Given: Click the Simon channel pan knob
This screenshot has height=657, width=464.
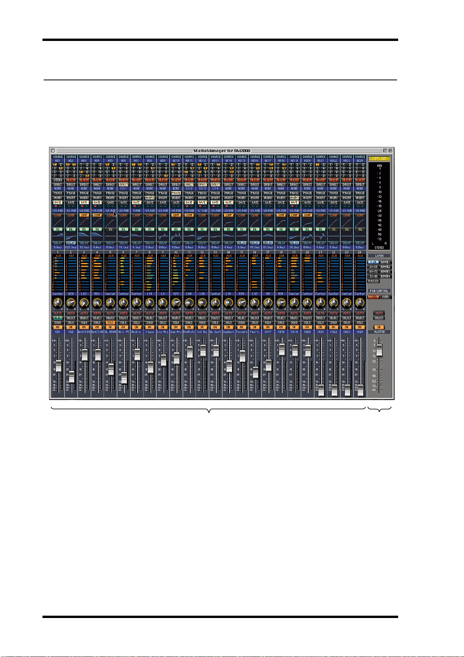Looking at the screenshot, I should pos(150,302).
